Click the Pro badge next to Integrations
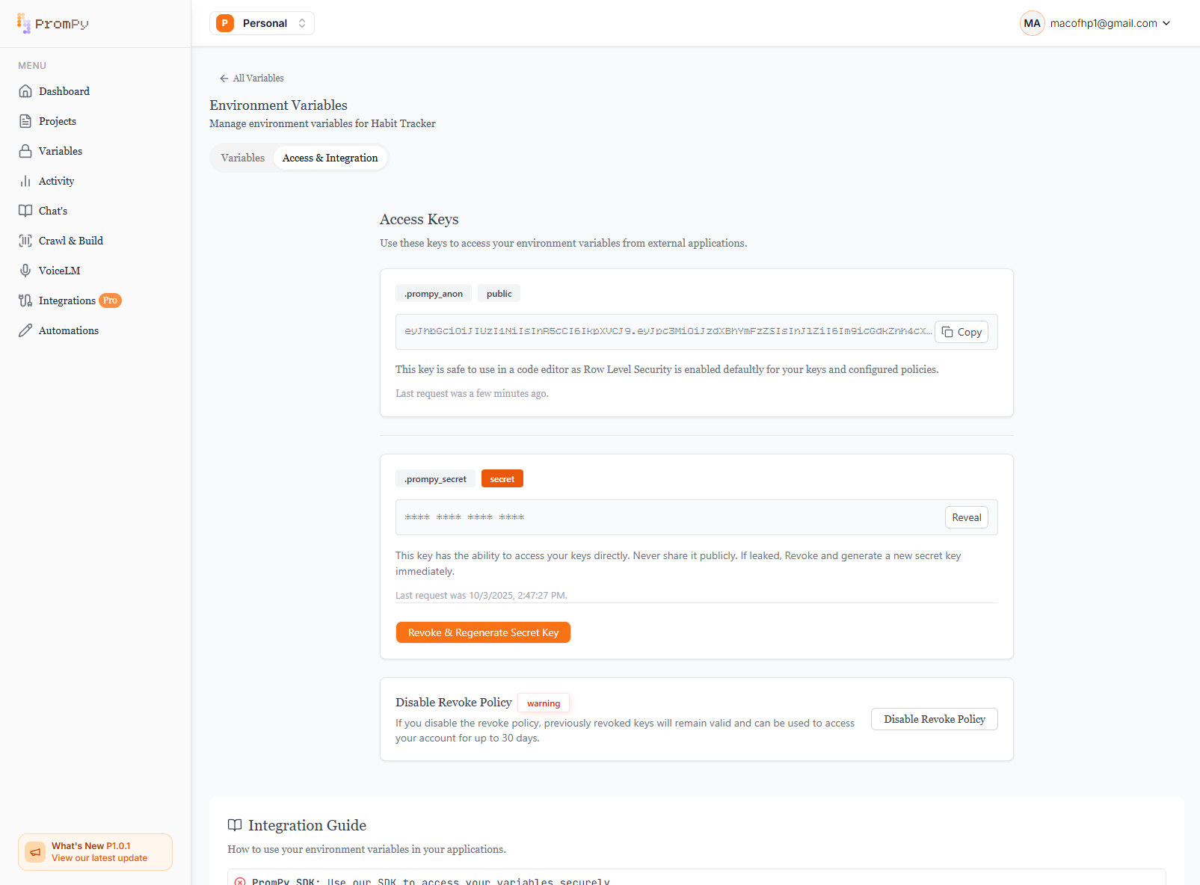Viewport: 1200px width, 885px height. click(x=111, y=300)
